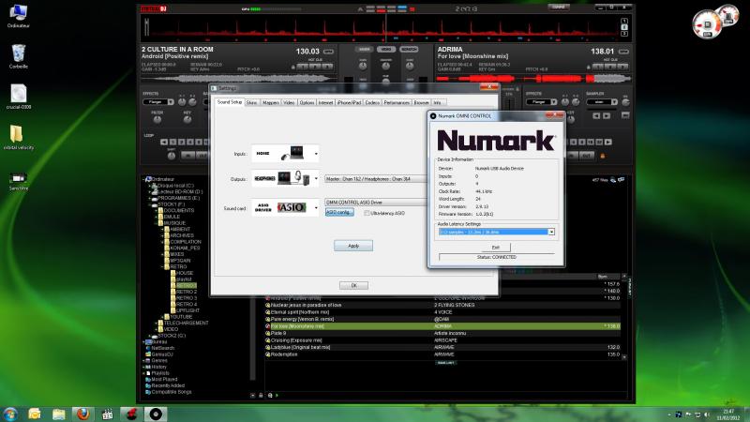The height and width of the screenshot is (422, 750).
Task: Enable the Ultra-latency ASIO checkbox
Action: (367, 213)
